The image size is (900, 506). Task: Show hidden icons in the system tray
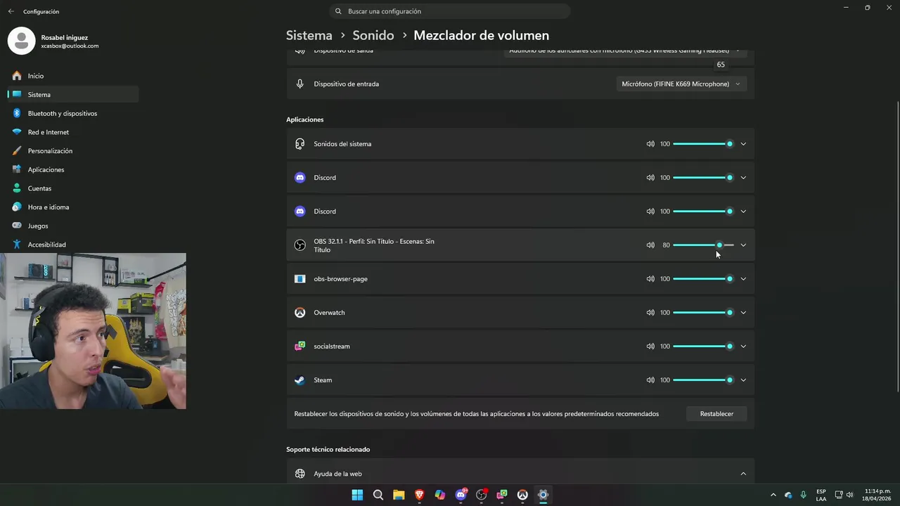pyautogui.click(x=773, y=495)
